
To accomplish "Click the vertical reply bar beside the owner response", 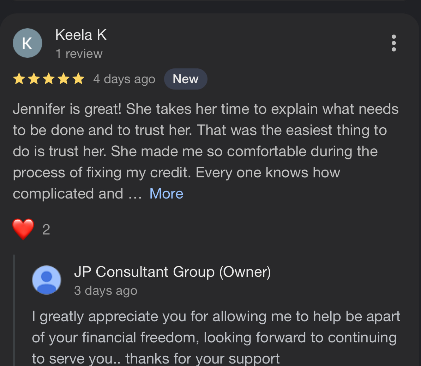I will pyautogui.click(x=14, y=310).
